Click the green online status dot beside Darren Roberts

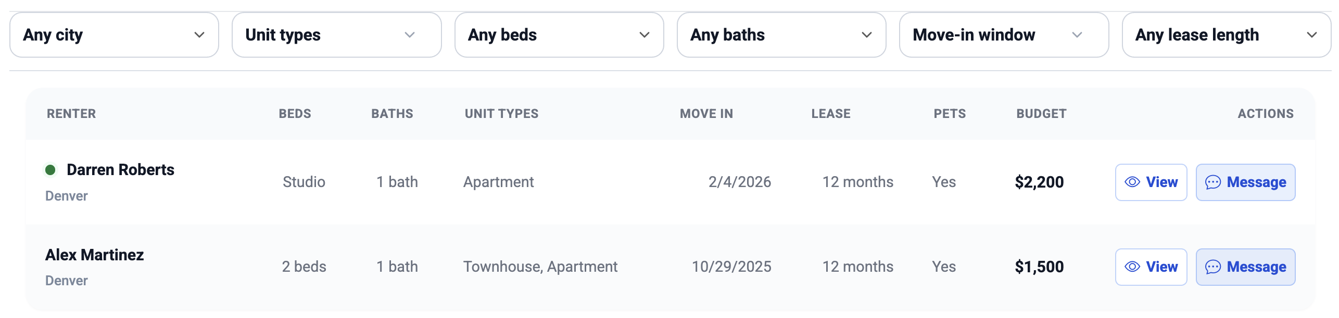click(x=50, y=169)
